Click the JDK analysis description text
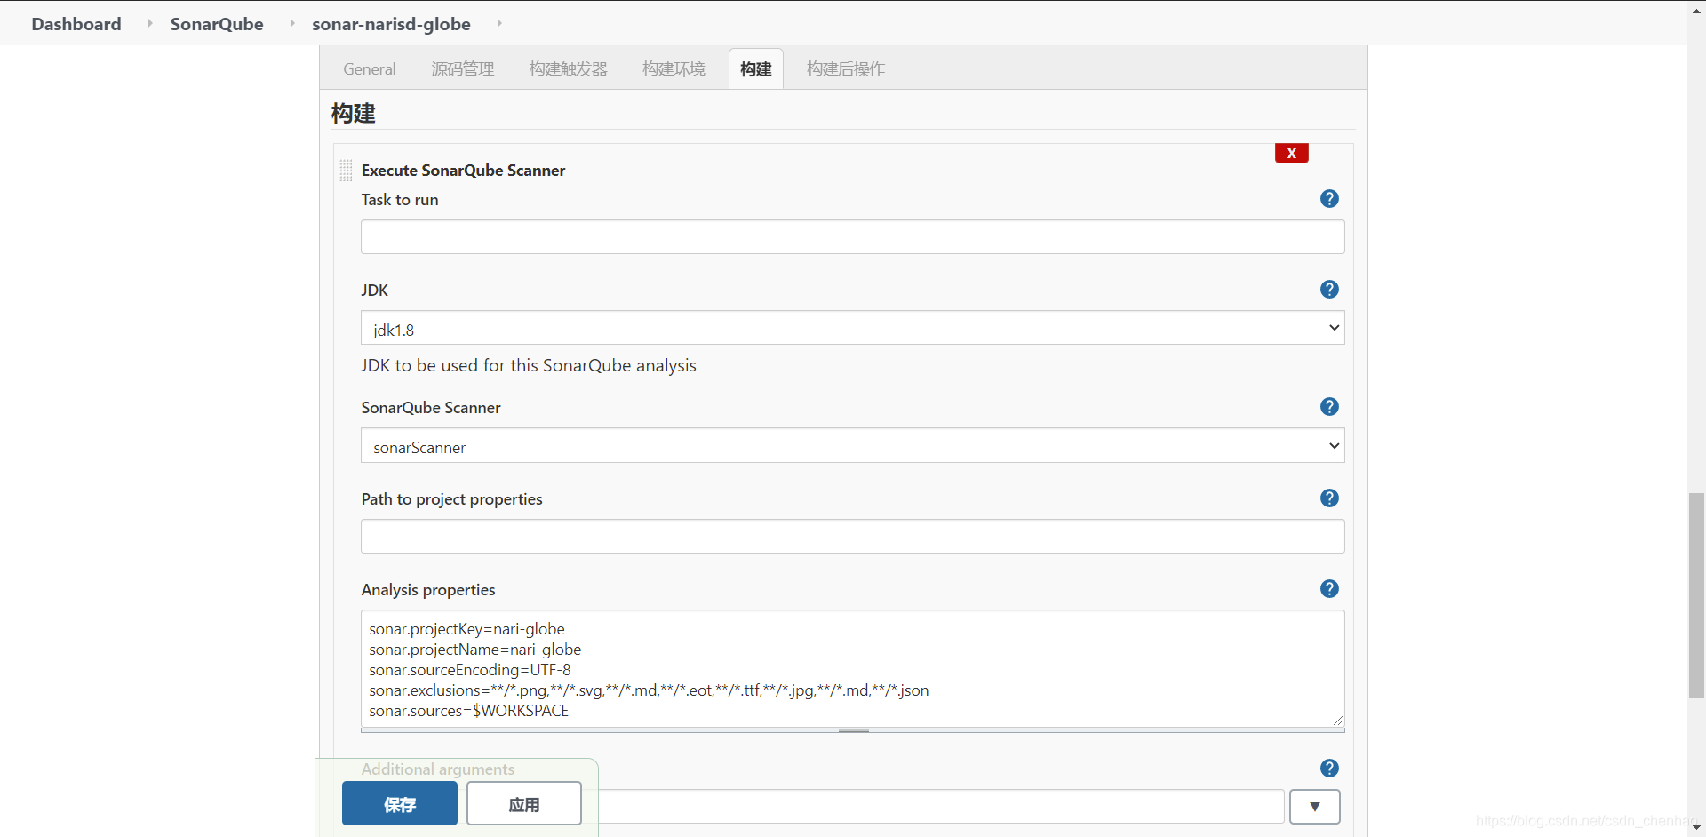Viewport: 1706px width, 837px height. [528, 366]
